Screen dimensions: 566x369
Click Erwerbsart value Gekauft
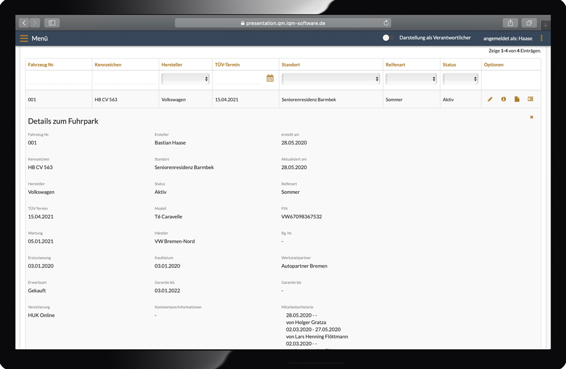(37, 290)
